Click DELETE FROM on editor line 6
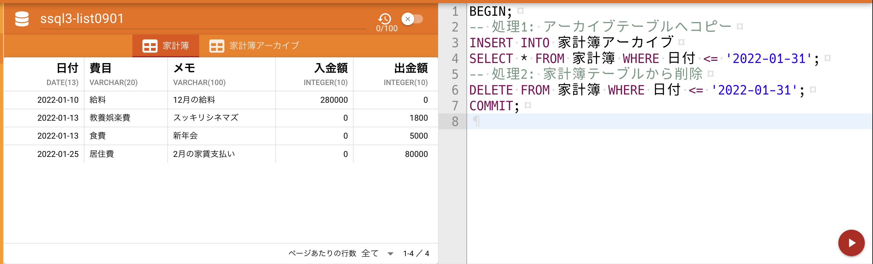The height and width of the screenshot is (264, 873). (509, 90)
